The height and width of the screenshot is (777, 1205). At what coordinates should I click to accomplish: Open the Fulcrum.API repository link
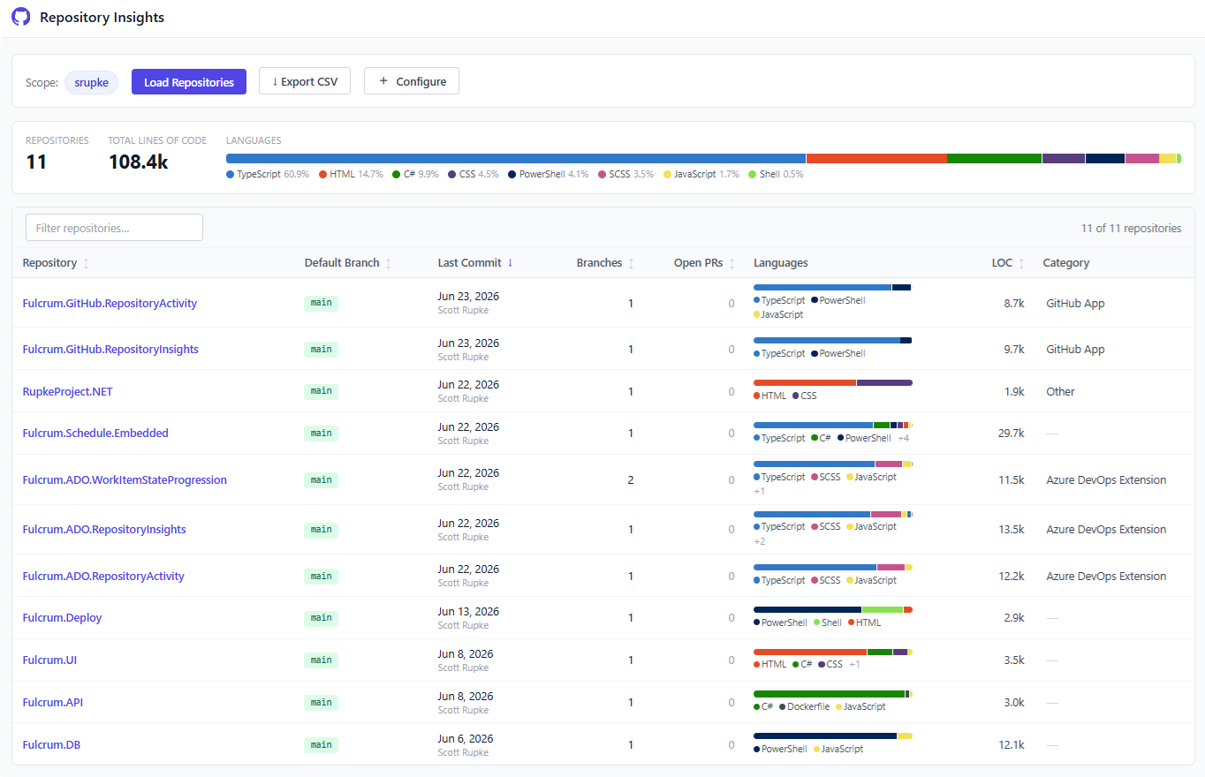52,702
